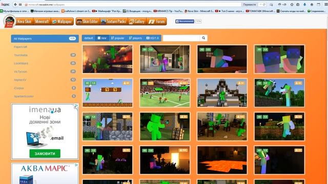Viewport: 328px width, 184px height.
Task: Open the АКВА МАРІС advertisement
Action: click(45, 174)
